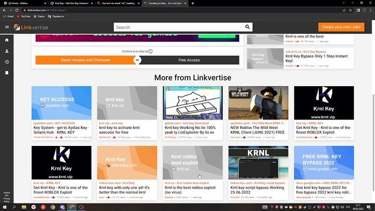Open a new browser tab
375x211 pixels.
click(193, 4)
